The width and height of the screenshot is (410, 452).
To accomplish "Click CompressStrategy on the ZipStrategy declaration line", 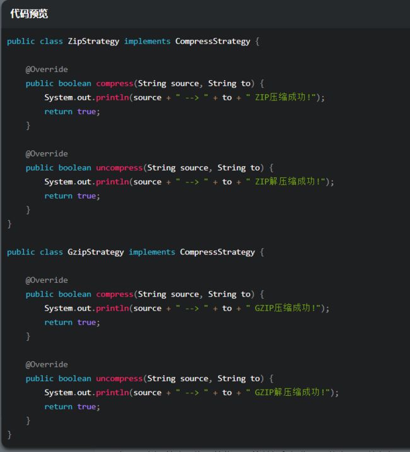I will click(213, 41).
